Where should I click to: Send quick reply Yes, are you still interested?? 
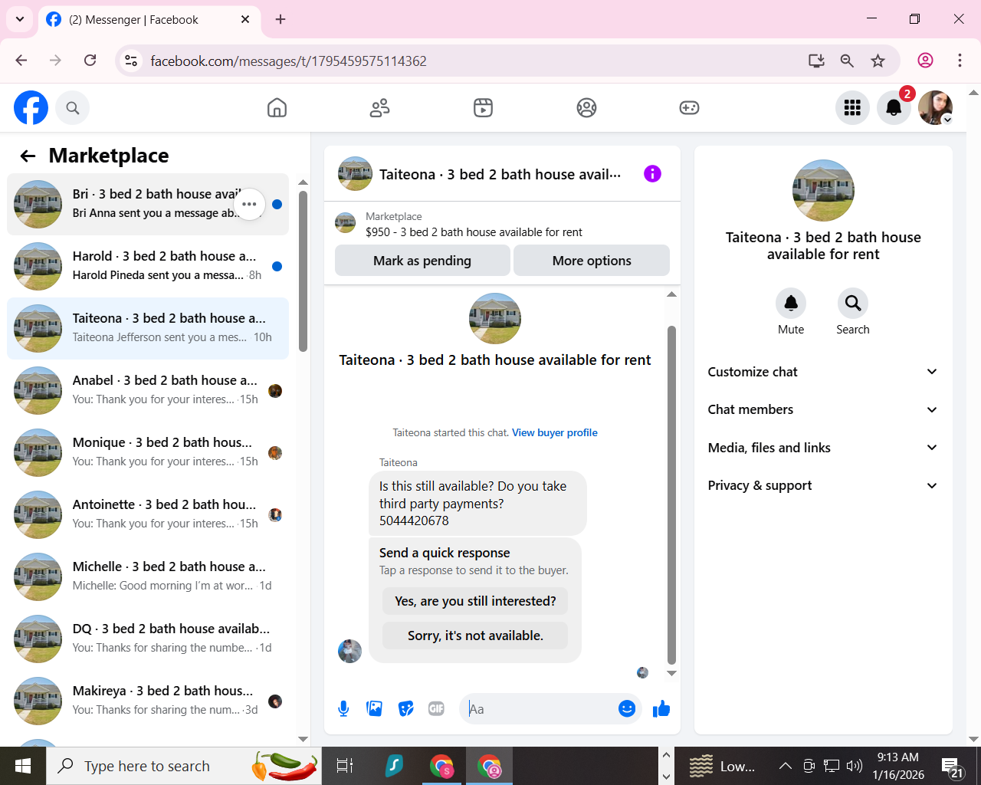[475, 601]
